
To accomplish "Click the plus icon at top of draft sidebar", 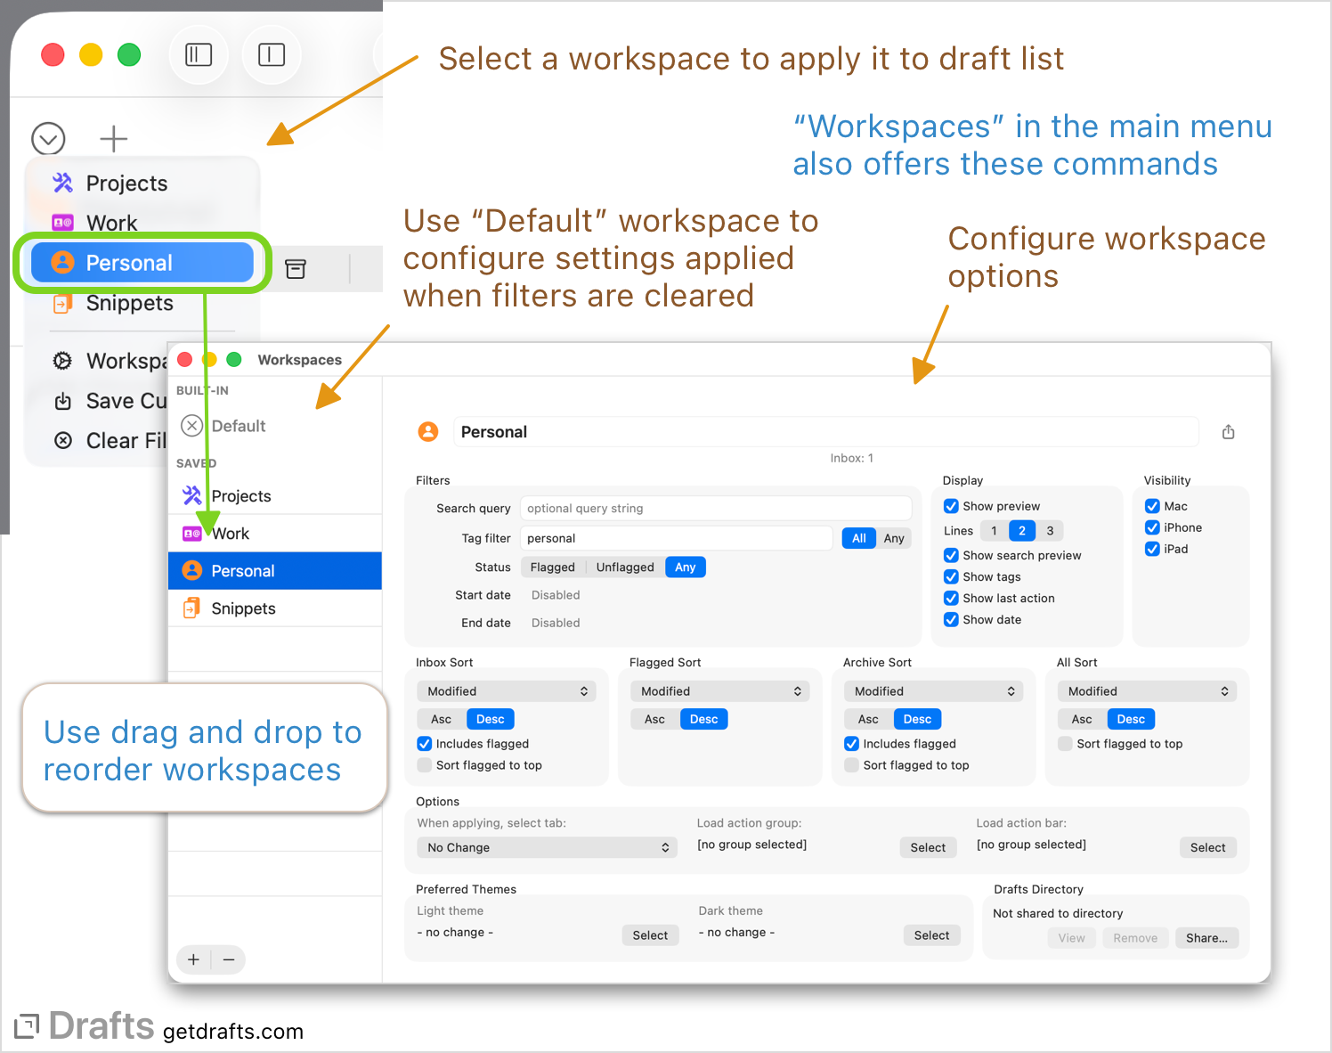I will pos(113,138).
